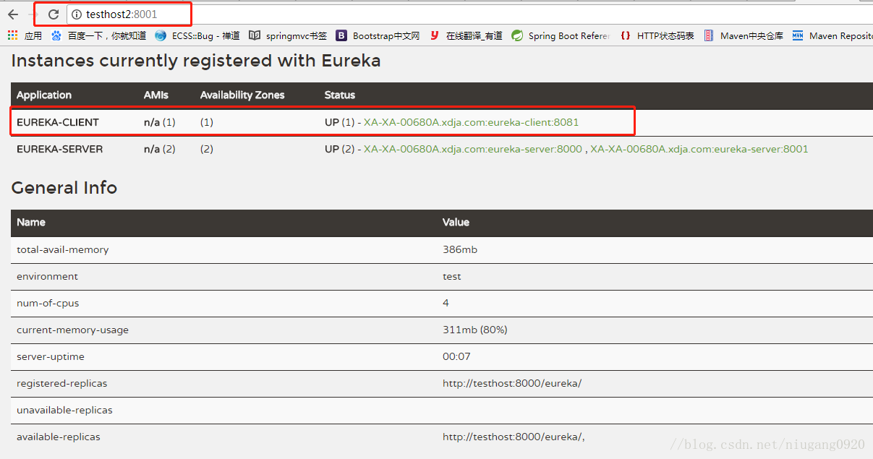This screenshot has height=459, width=873.
Task: Select the registered-replicas URL value
Action: pyautogui.click(x=512, y=383)
